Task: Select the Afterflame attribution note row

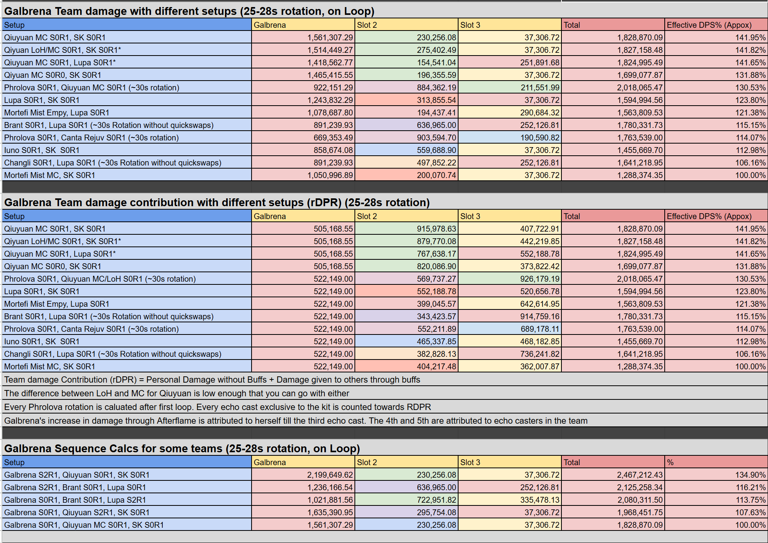Action: [295, 421]
